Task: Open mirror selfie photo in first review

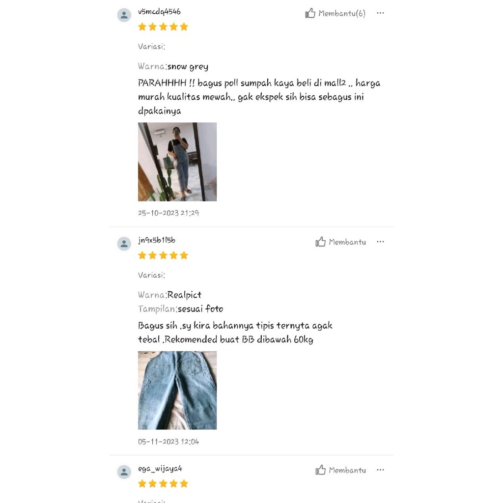Action: [x=177, y=162]
